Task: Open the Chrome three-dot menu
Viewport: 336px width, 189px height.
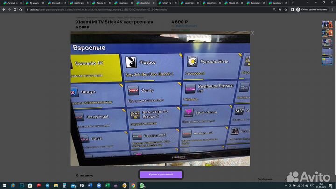Action: [x=332, y=9]
